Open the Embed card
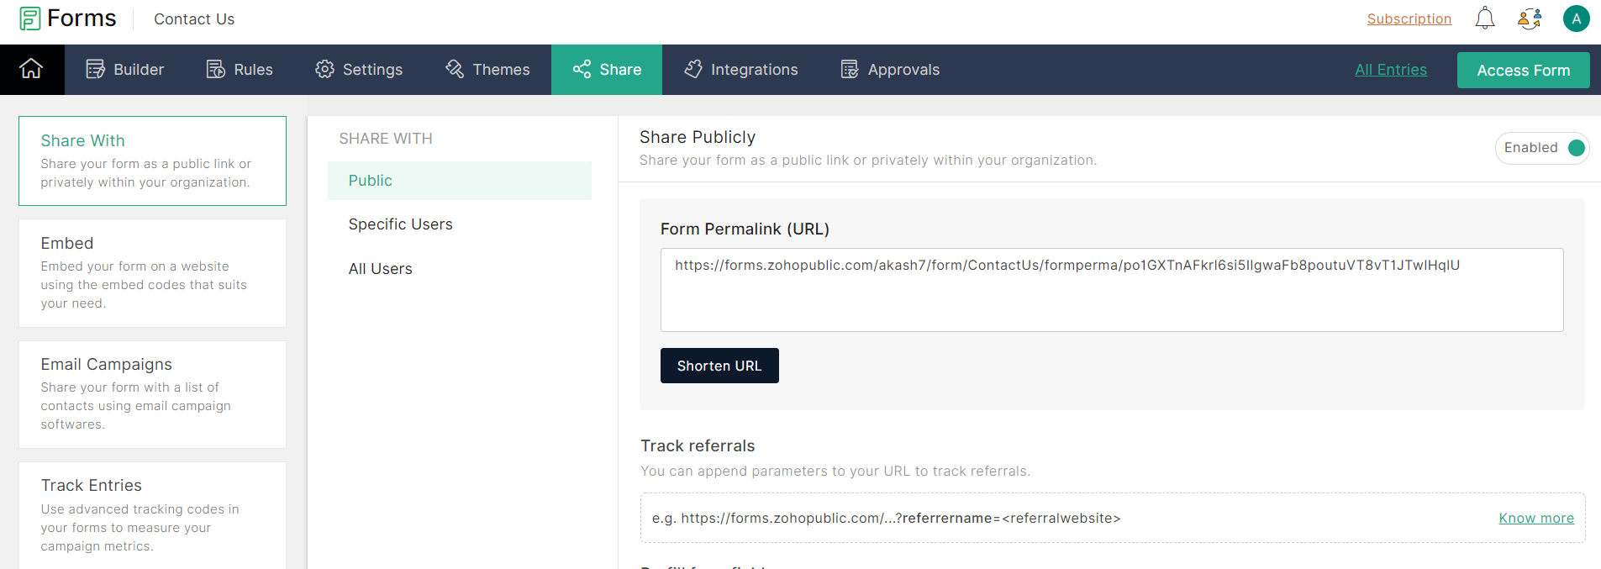 (x=152, y=273)
